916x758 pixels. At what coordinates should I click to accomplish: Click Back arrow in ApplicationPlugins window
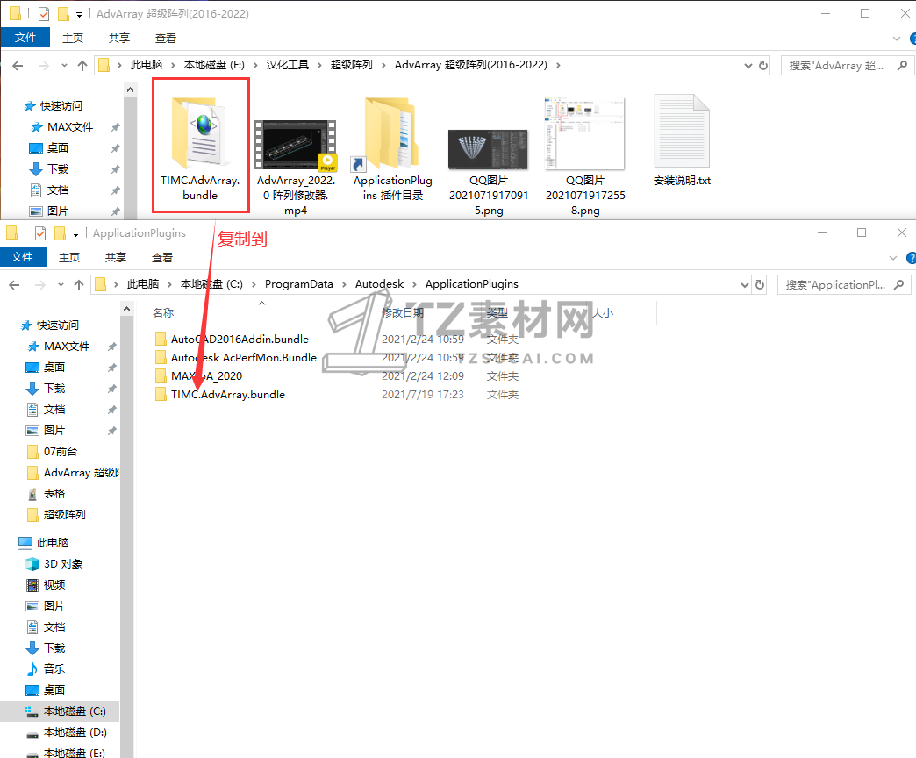[x=15, y=285]
